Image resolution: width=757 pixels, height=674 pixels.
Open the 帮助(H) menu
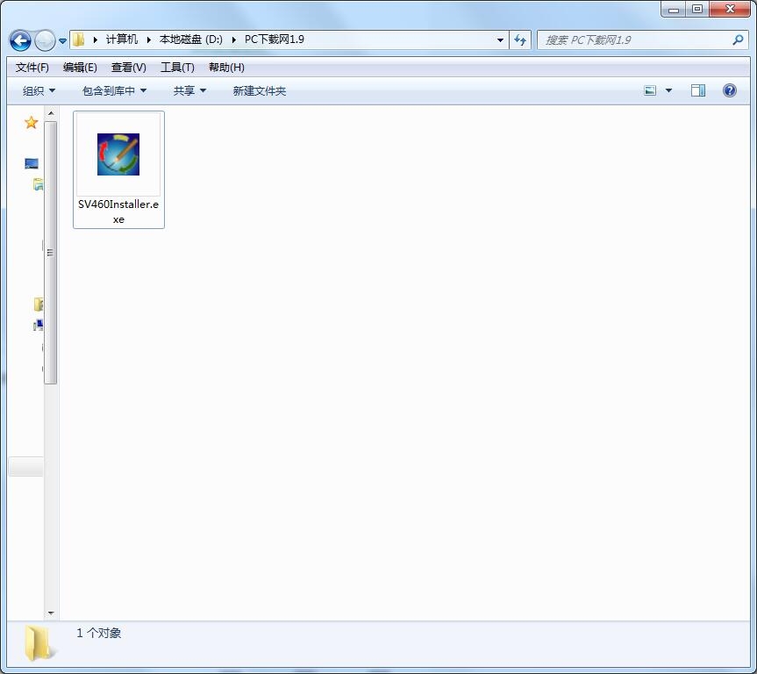[226, 68]
